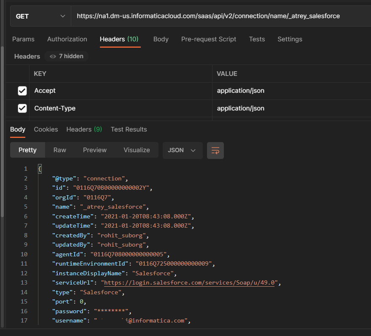Open the Test Results tab
Image resolution: width=371 pixels, height=336 pixels.
(129, 129)
